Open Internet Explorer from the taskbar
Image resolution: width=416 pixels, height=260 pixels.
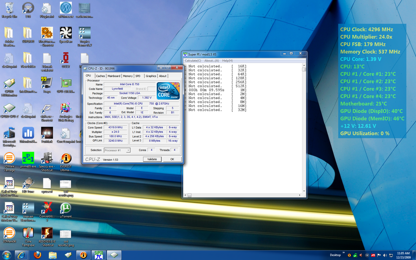[21, 255]
